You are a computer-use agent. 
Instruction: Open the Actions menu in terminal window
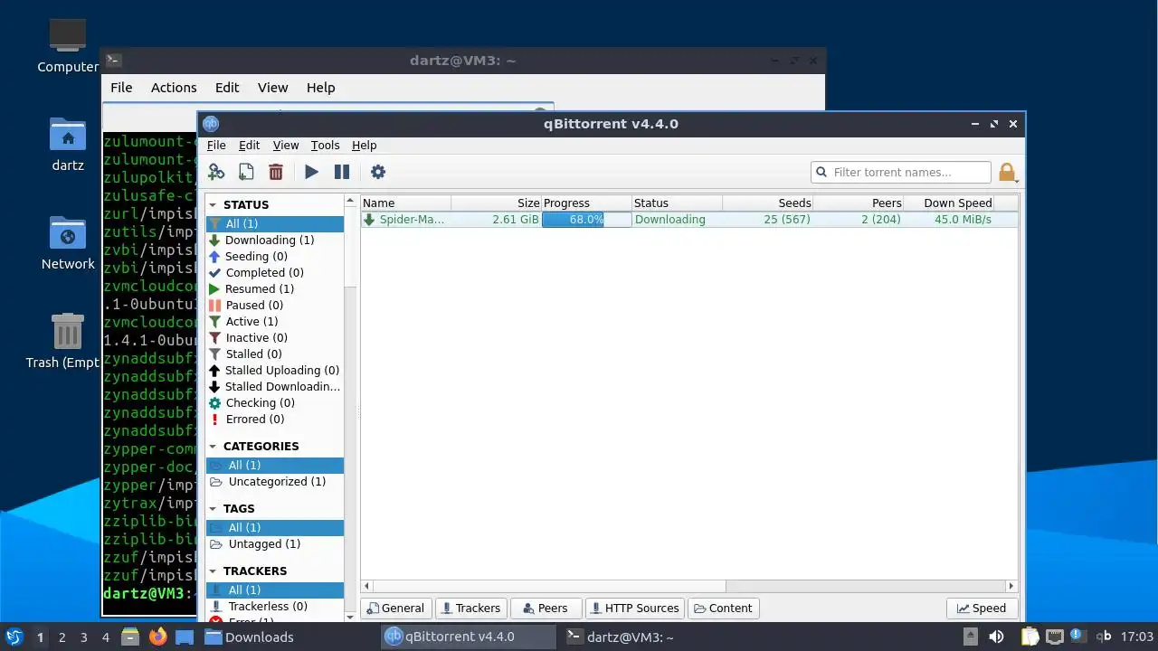(x=174, y=88)
